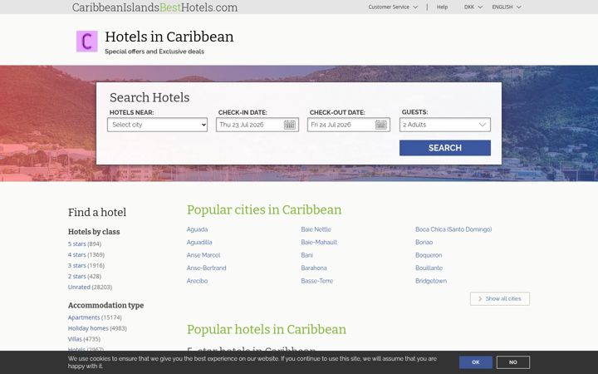This screenshot has width=598, height=374.
Task: Decline cookies with the NO button
Action: pyautogui.click(x=513, y=362)
